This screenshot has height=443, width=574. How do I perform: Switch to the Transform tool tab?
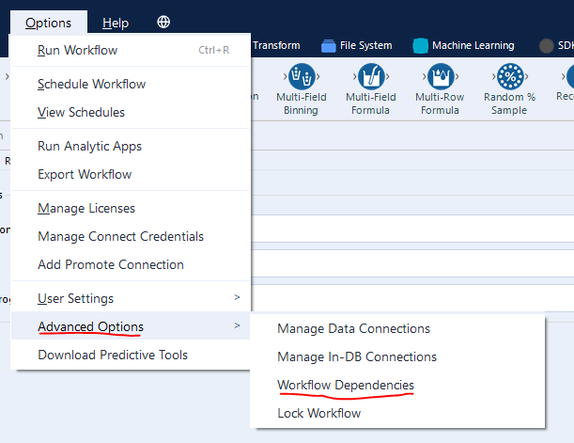[276, 45]
